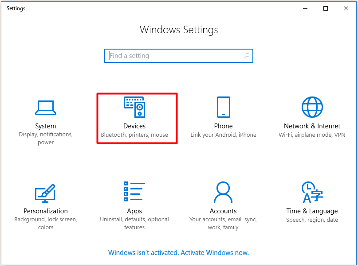Click 'Wi-Fi, airplane mode, VPN' description
Image resolution: width=358 pixels, height=266 pixels.
click(312, 135)
